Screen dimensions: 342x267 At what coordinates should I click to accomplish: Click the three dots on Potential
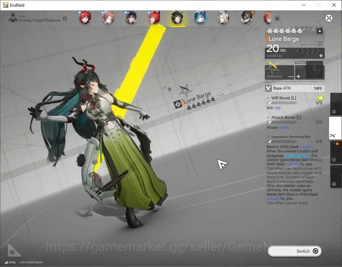coord(291,76)
